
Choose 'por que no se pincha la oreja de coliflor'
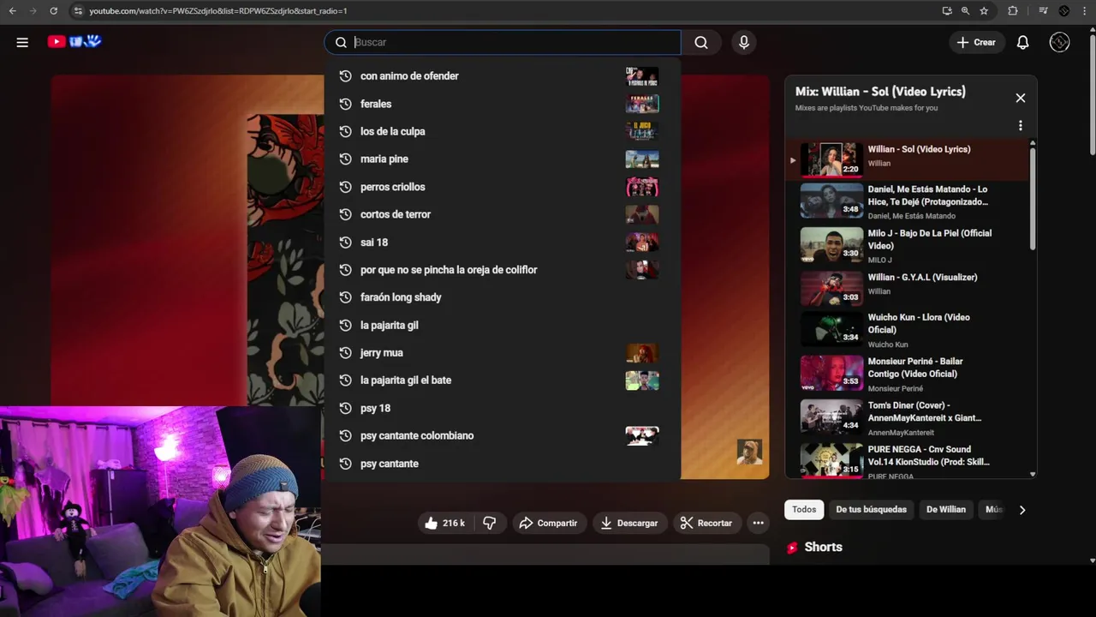click(x=503, y=270)
